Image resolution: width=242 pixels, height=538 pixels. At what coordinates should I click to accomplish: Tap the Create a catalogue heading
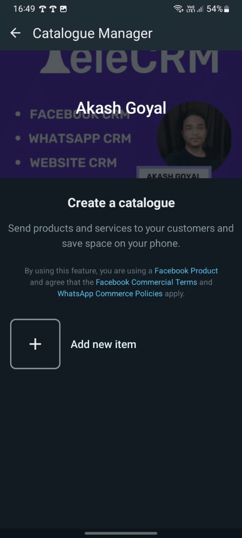121,203
